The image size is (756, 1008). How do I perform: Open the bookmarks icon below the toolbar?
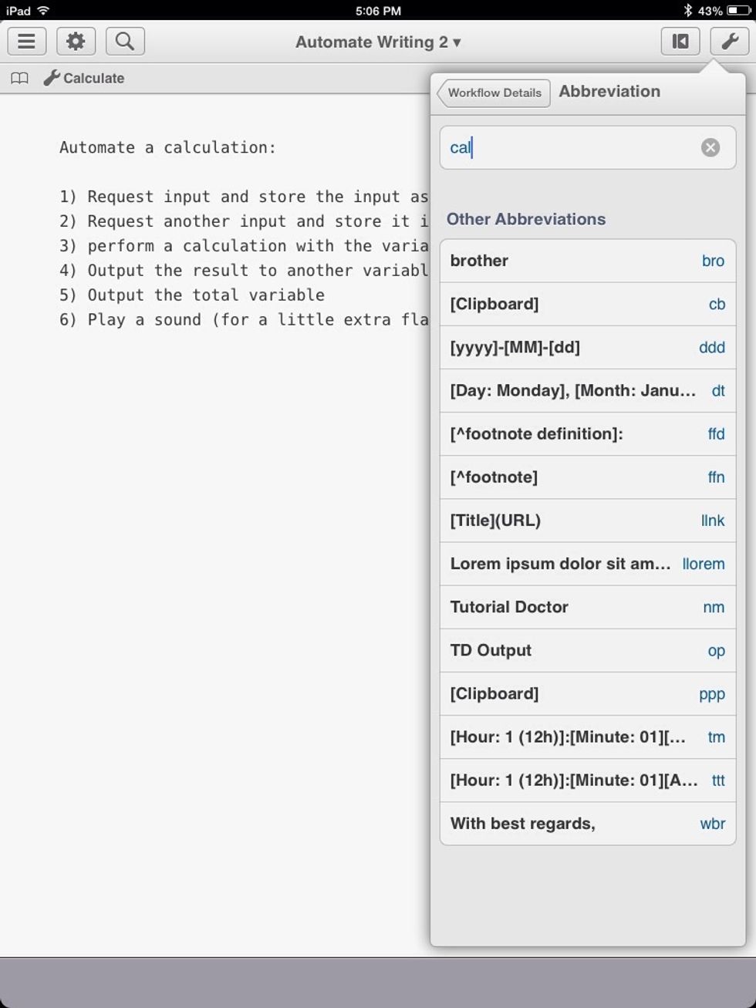(x=19, y=77)
